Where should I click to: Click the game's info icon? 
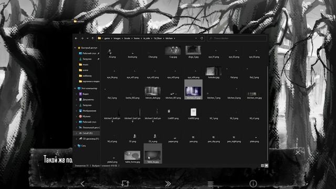[253, 184]
